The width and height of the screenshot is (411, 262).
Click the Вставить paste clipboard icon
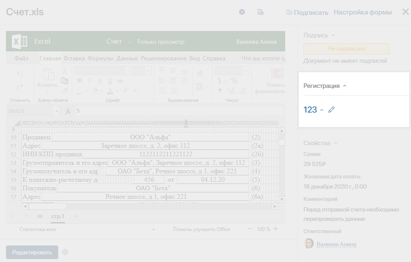coord(48,74)
